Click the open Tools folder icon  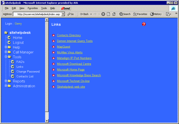(x=9, y=57)
